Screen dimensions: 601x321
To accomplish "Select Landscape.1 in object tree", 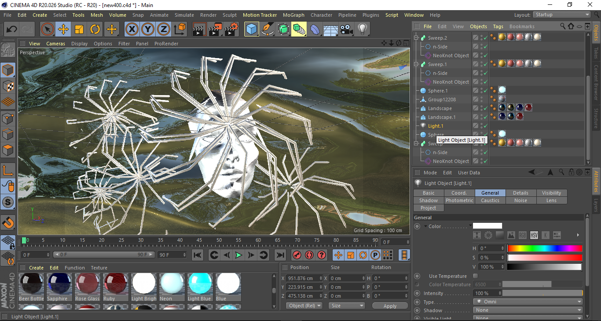I will 442,117.
